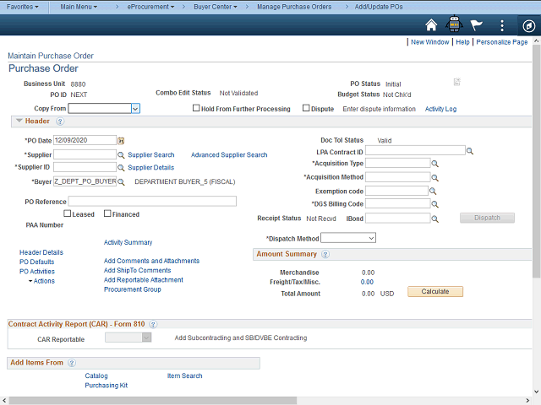Open the PO Date calendar picker
This screenshot has width=541, height=405.
pyautogui.click(x=121, y=140)
